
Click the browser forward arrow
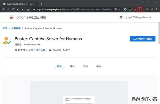point(8,9)
